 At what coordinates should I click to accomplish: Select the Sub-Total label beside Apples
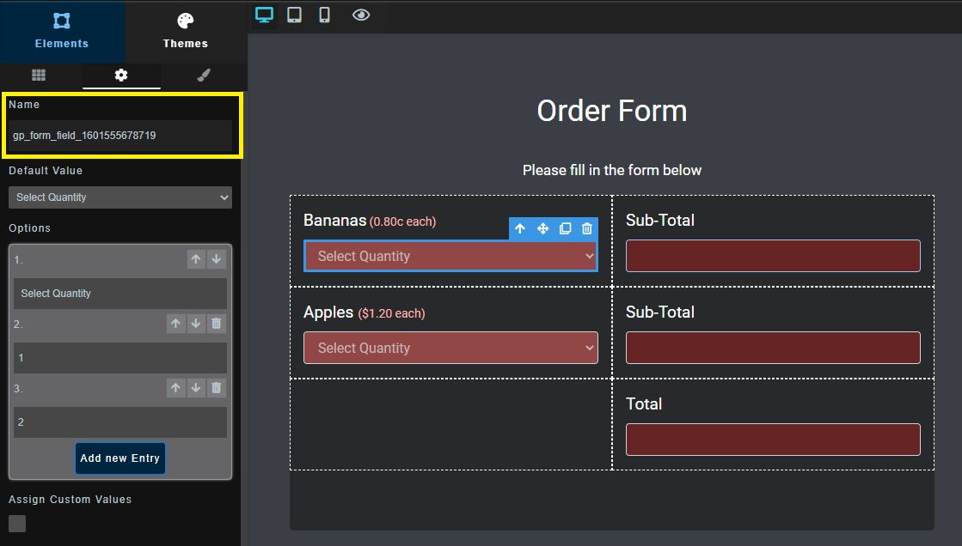tap(660, 312)
